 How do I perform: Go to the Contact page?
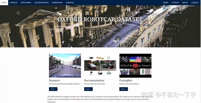tap(195, 3)
